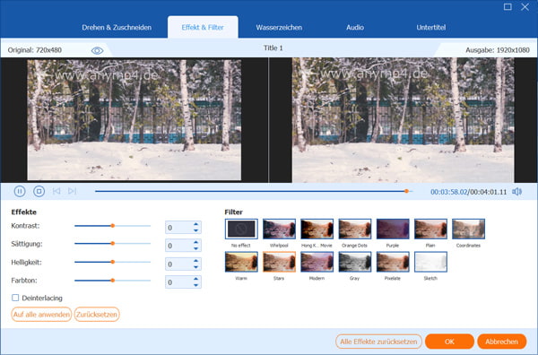Apply the Whirlpool filter
Screen dimensions: 538x355
point(279,229)
